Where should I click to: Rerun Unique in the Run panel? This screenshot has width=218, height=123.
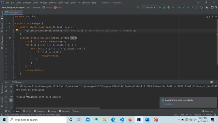tap(6, 87)
